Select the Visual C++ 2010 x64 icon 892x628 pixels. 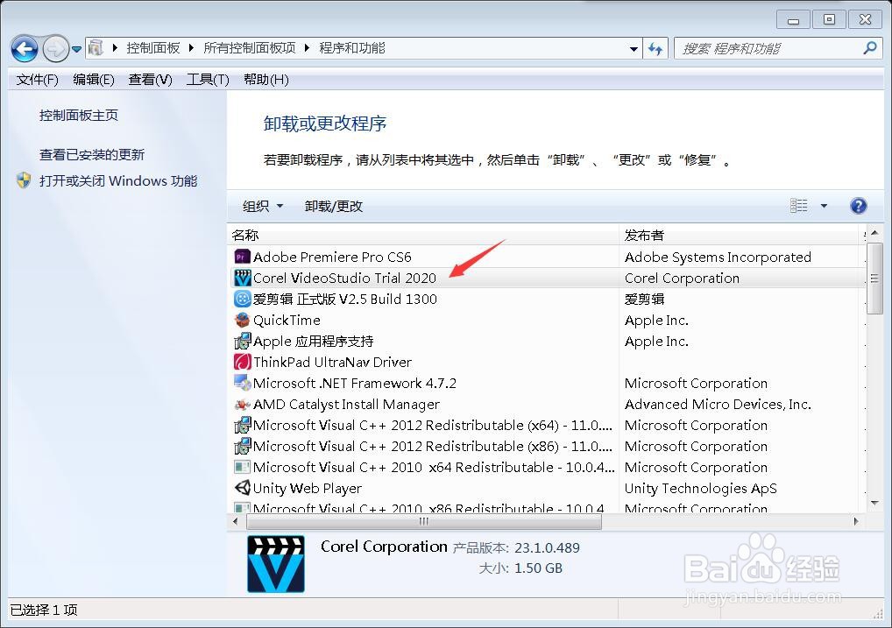(243, 467)
